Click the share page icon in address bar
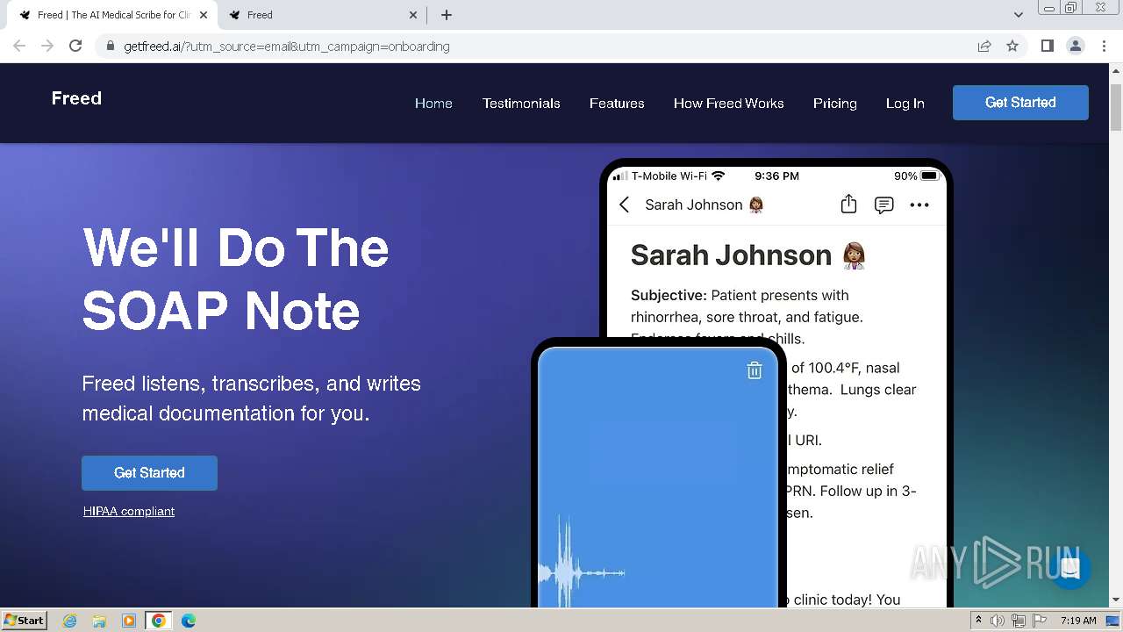The width and height of the screenshot is (1123, 632). tap(984, 46)
